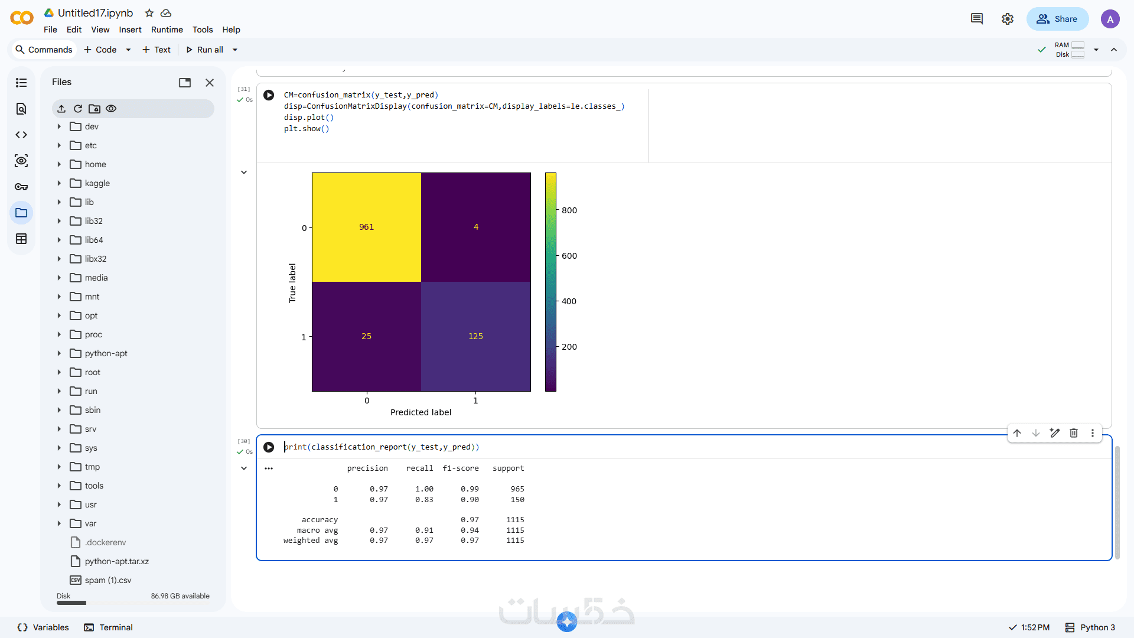
Task: Click the upload file icon in Files
Action: click(x=61, y=109)
